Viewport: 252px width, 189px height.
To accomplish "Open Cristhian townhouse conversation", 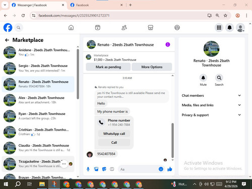I will 38,132.
